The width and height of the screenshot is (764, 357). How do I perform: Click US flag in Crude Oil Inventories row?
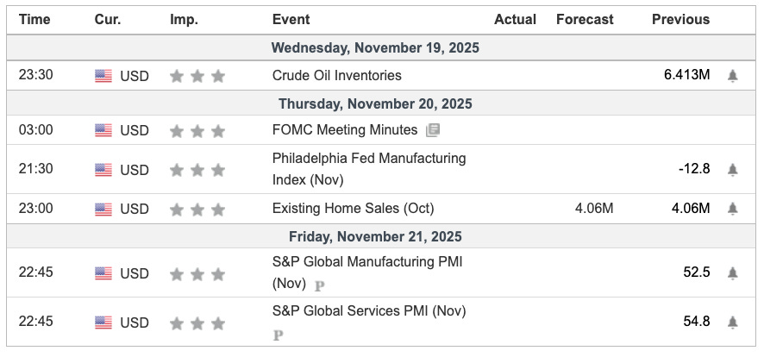(103, 76)
